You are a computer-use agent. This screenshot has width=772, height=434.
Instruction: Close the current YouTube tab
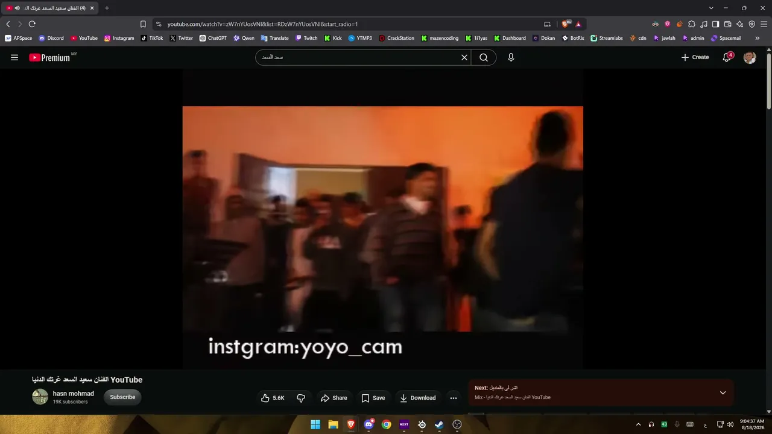pos(92,8)
